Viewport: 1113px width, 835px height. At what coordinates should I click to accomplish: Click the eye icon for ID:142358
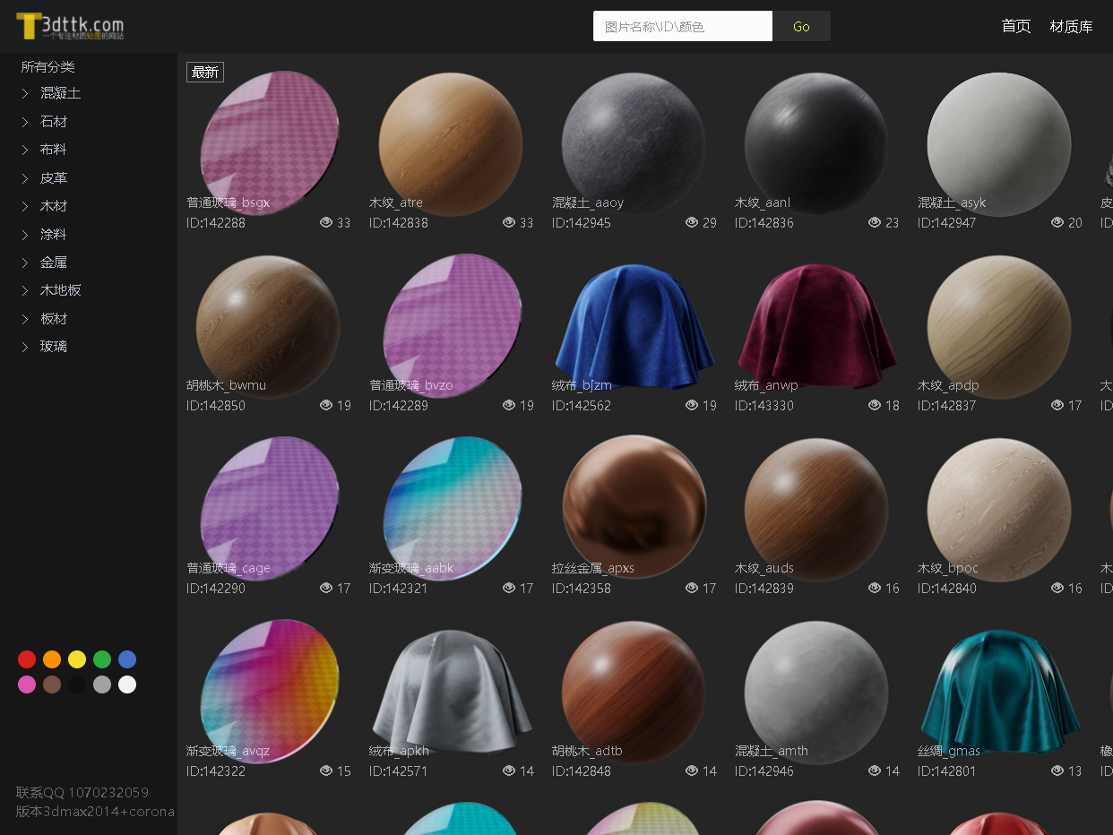pos(692,588)
